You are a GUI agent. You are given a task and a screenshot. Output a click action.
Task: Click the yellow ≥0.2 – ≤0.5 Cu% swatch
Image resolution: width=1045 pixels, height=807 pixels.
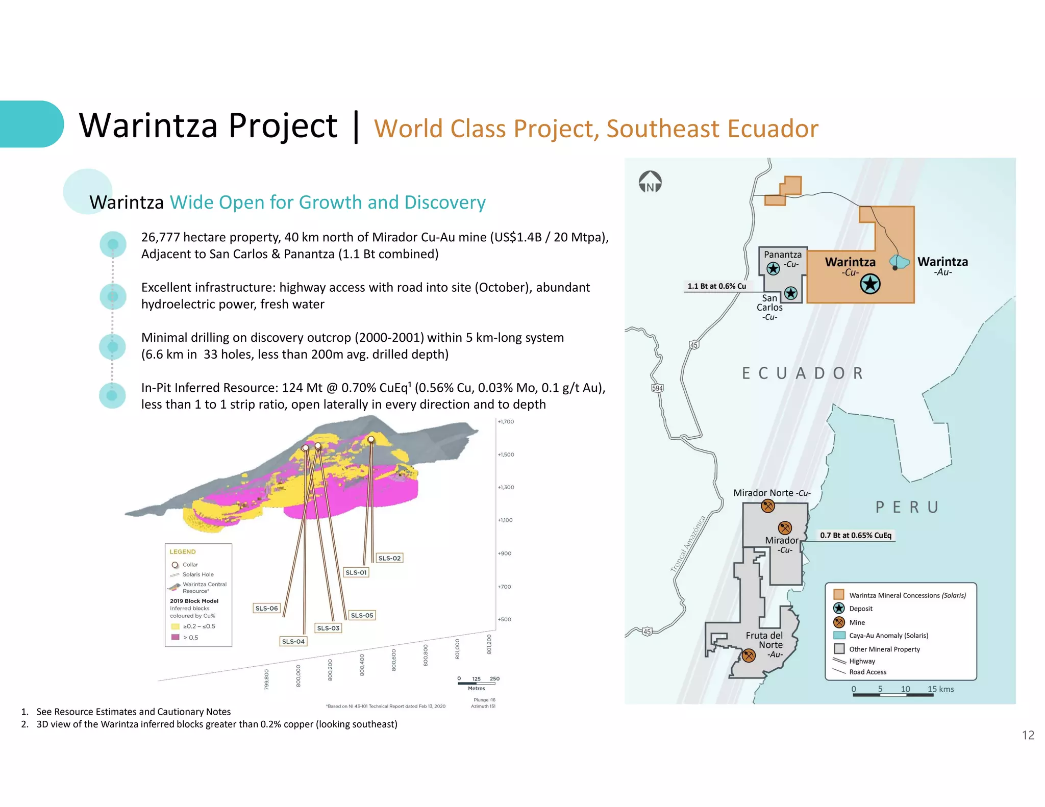175,626
